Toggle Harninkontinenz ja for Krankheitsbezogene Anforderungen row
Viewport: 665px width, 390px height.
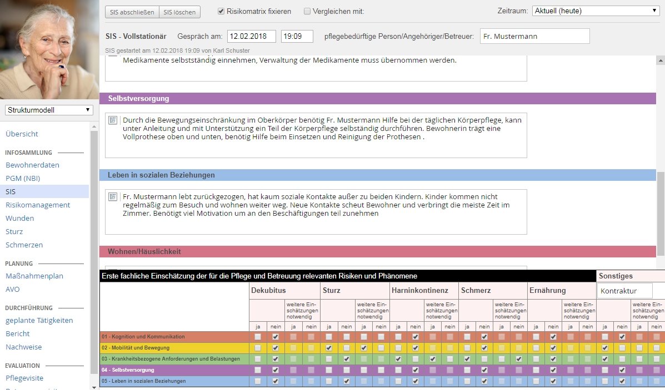tap(398, 359)
